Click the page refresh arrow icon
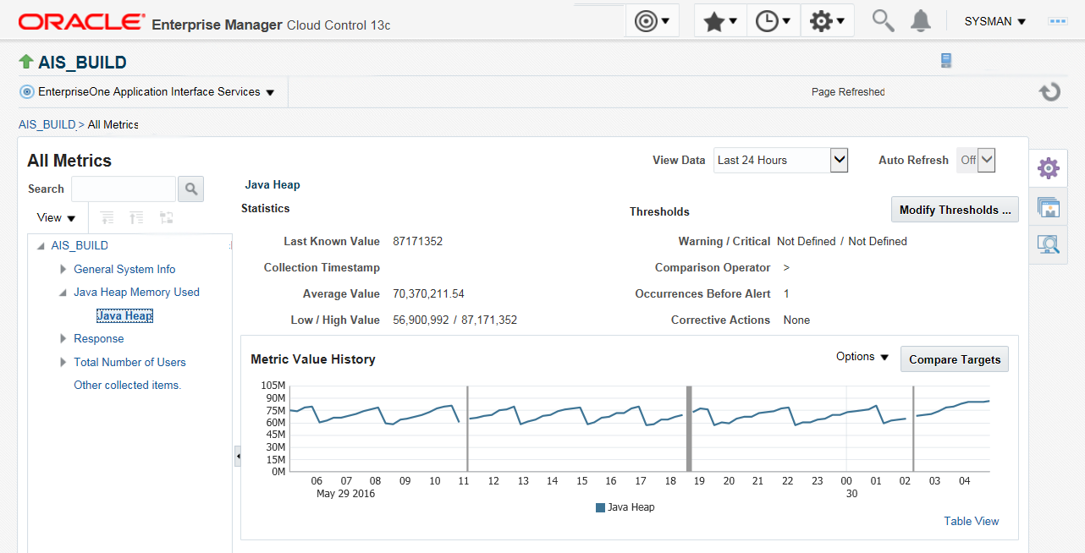The height and width of the screenshot is (553, 1085). [x=1049, y=91]
